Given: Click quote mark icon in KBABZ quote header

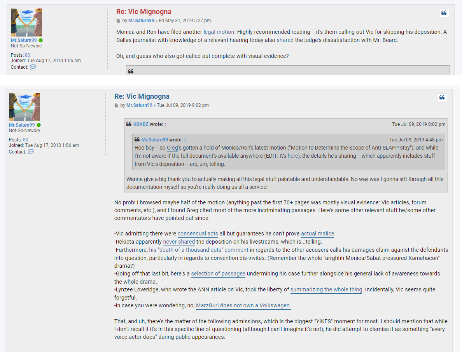Looking at the screenshot, I should click(x=129, y=124).
